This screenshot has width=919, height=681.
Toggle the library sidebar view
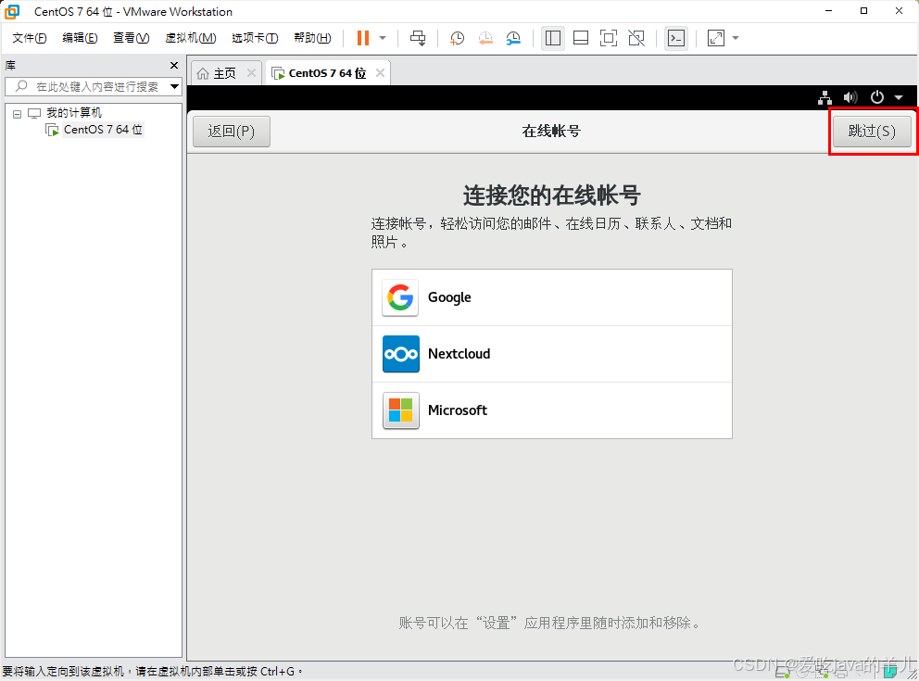553,38
